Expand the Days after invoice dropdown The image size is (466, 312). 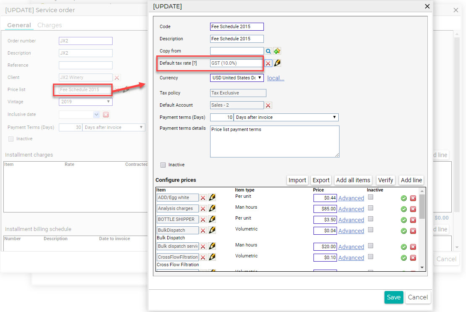[x=286, y=117]
